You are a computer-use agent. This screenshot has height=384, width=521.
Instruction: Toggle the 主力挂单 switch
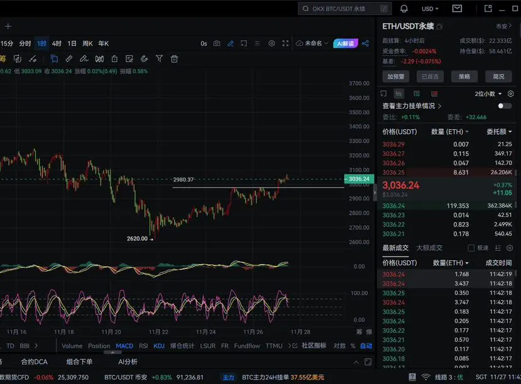coord(505,106)
